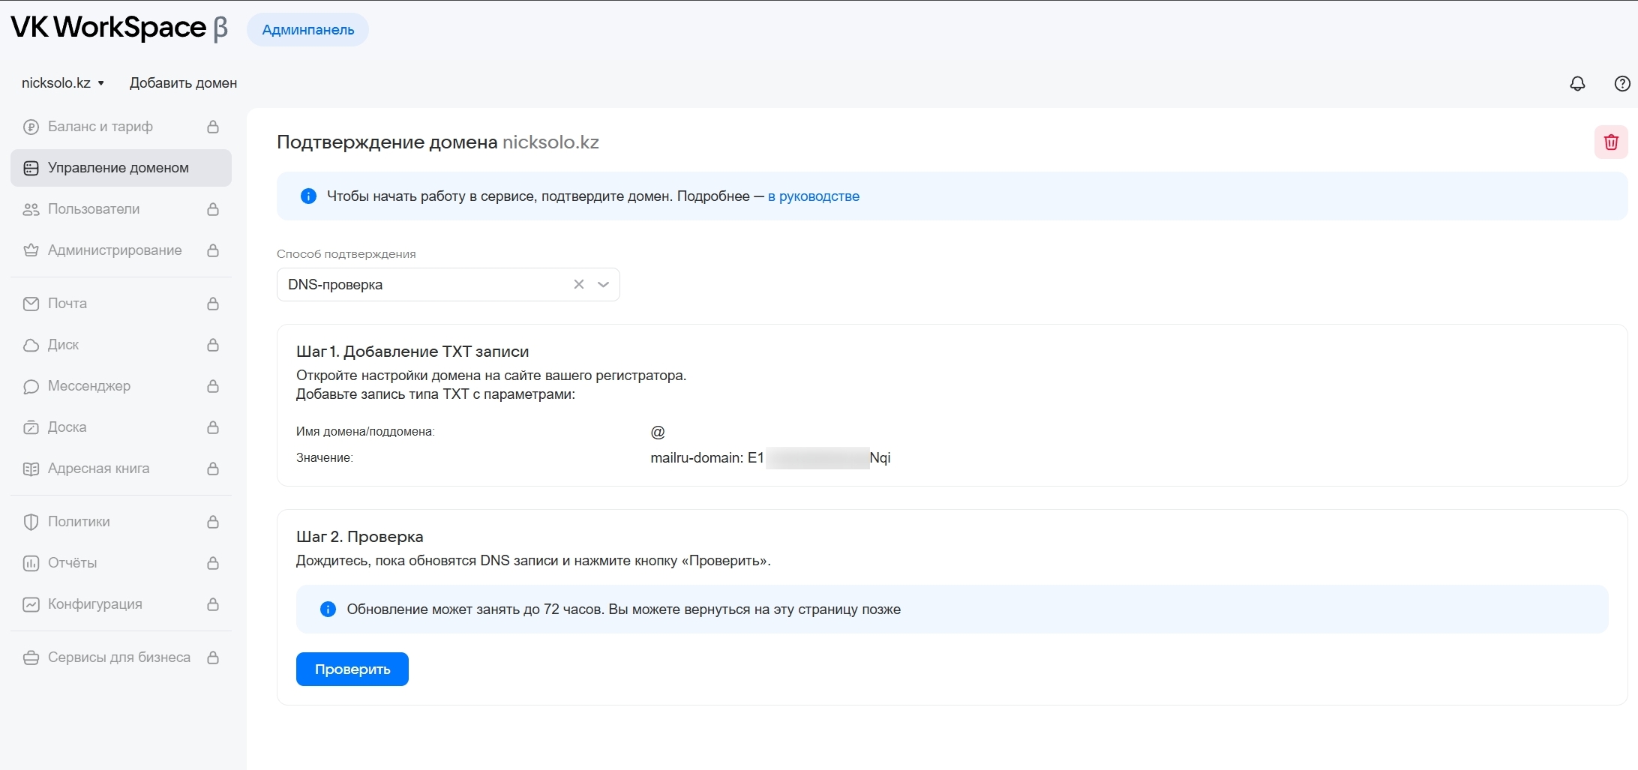Click the lock icon beside Пользователи
Image resolution: width=1638 pixels, height=770 pixels.
click(213, 209)
